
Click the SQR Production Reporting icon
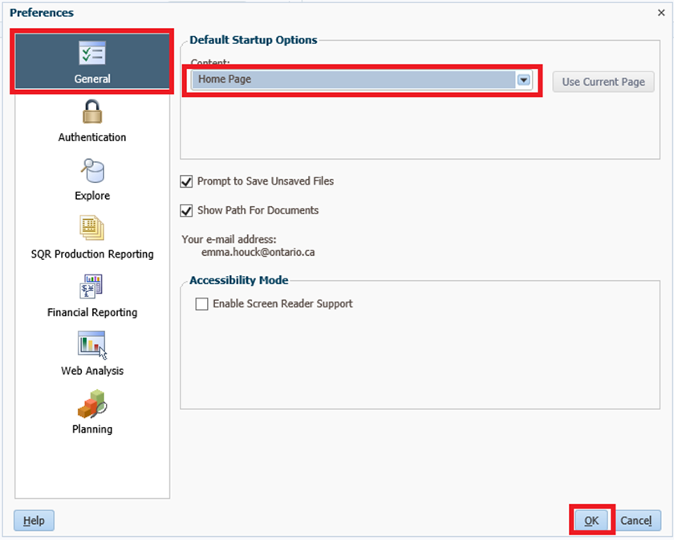tap(92, 229)
